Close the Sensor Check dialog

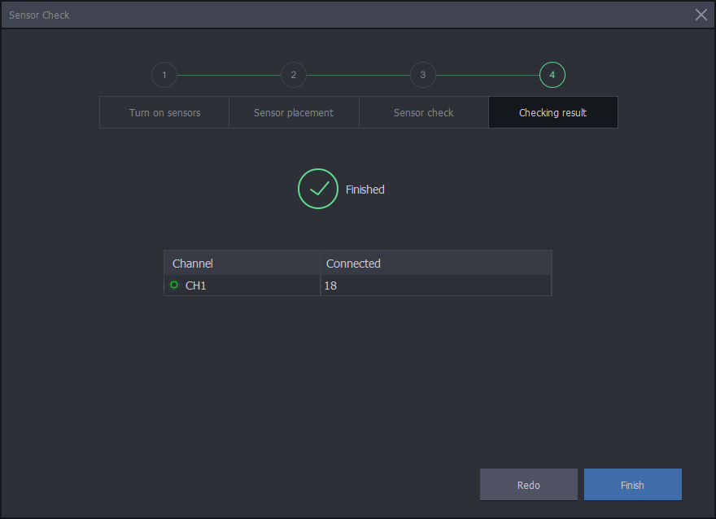click(701, 15)
